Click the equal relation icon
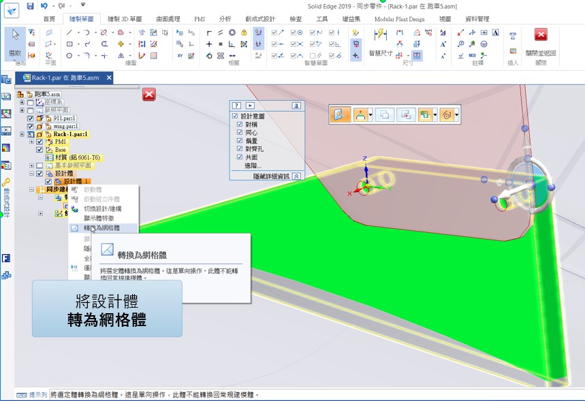This screenshot has width=585, height=401. pos(221,44)
